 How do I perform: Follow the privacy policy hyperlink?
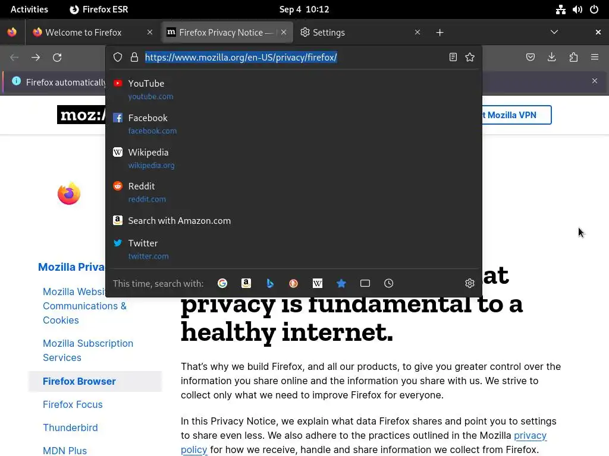click(530, 435)
